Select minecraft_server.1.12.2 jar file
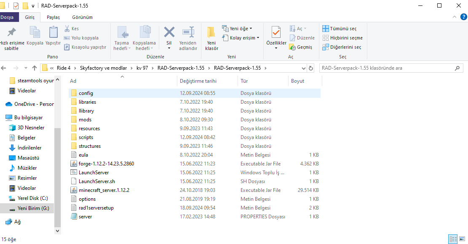Screen dimensions: 468x244 [195, 190]
